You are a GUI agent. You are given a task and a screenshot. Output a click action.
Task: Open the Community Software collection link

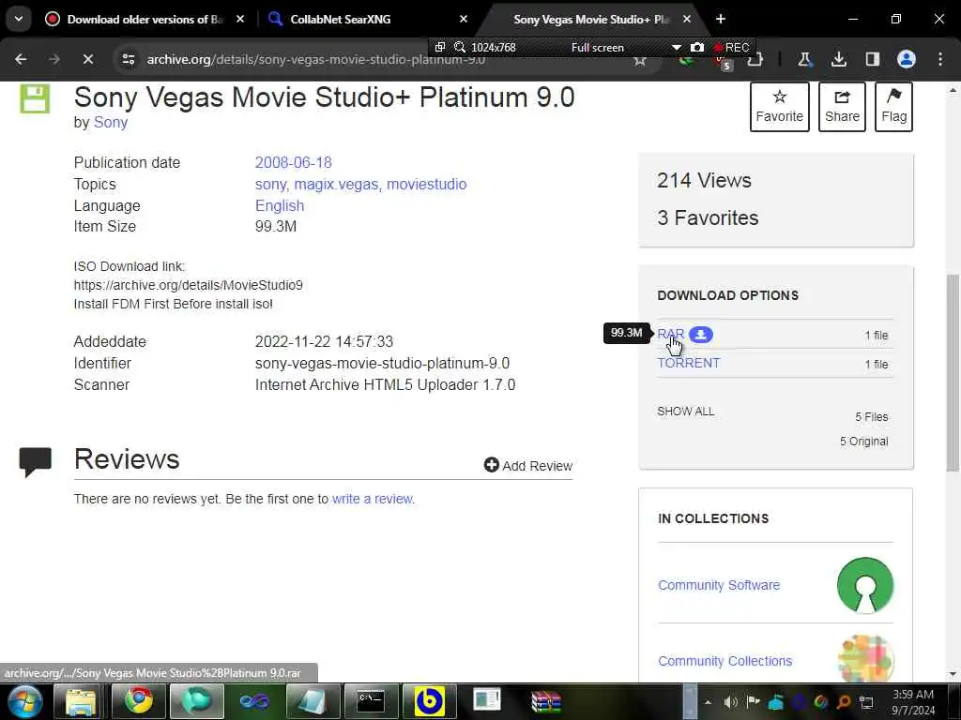point(719,585)
